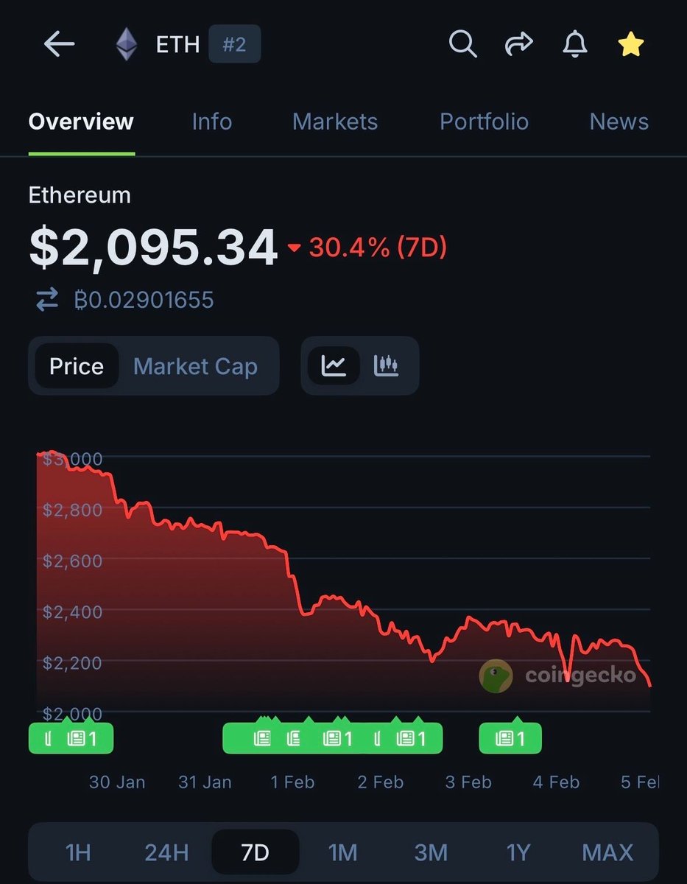This screenshot has height=884, width=687.
Task: Open price alerts bell icon
Action: point(574,45)
